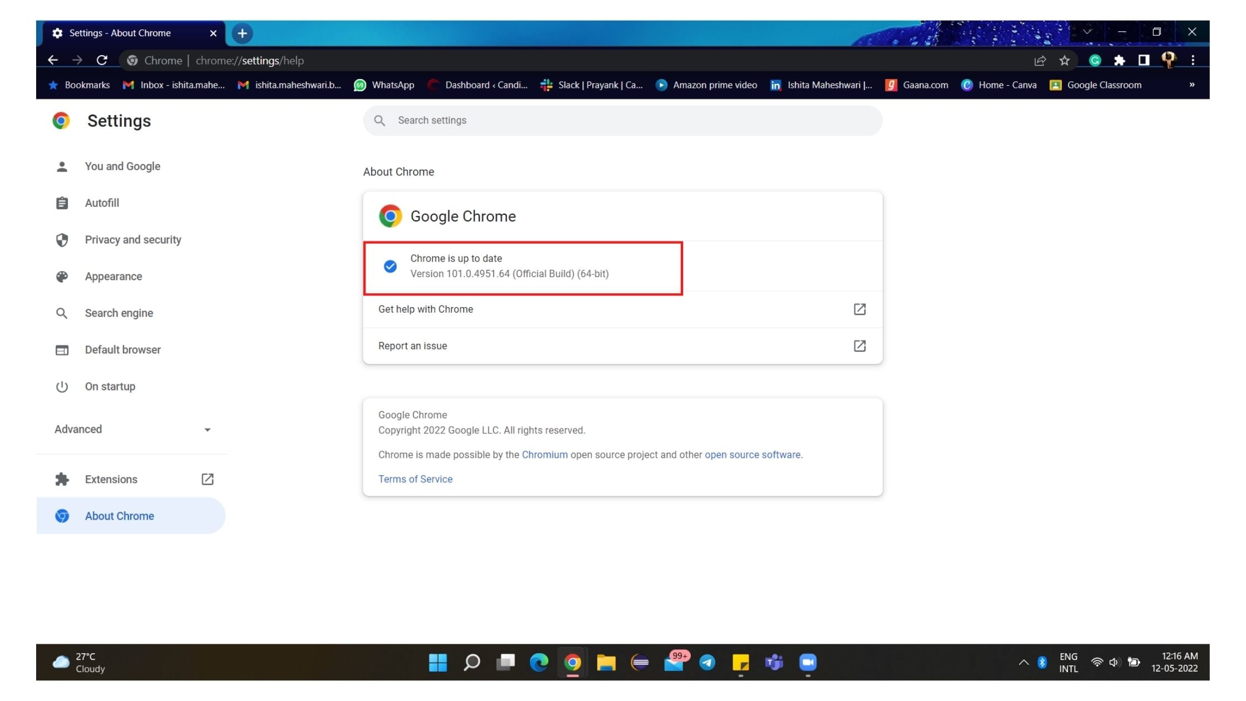Open the Chrome three-dot menu
The height and width of the screenshot is (701, 1246).
pyautogui.click(x=1193, y=60)
